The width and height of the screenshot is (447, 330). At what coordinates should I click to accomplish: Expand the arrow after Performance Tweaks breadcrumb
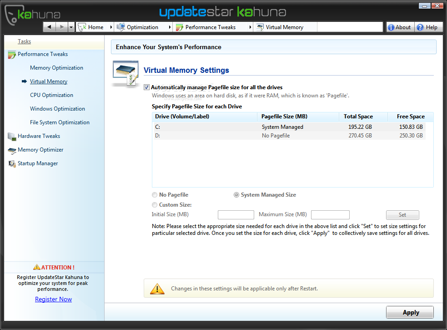[x=250, y=27]
